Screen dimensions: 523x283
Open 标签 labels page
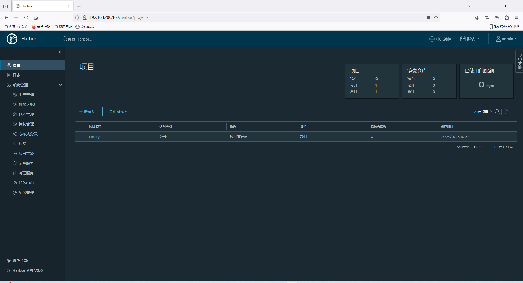22,144
